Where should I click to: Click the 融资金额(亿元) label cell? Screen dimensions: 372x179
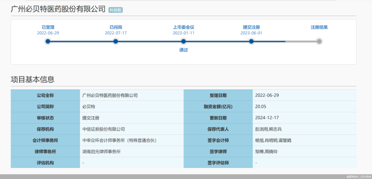point(218,107)
